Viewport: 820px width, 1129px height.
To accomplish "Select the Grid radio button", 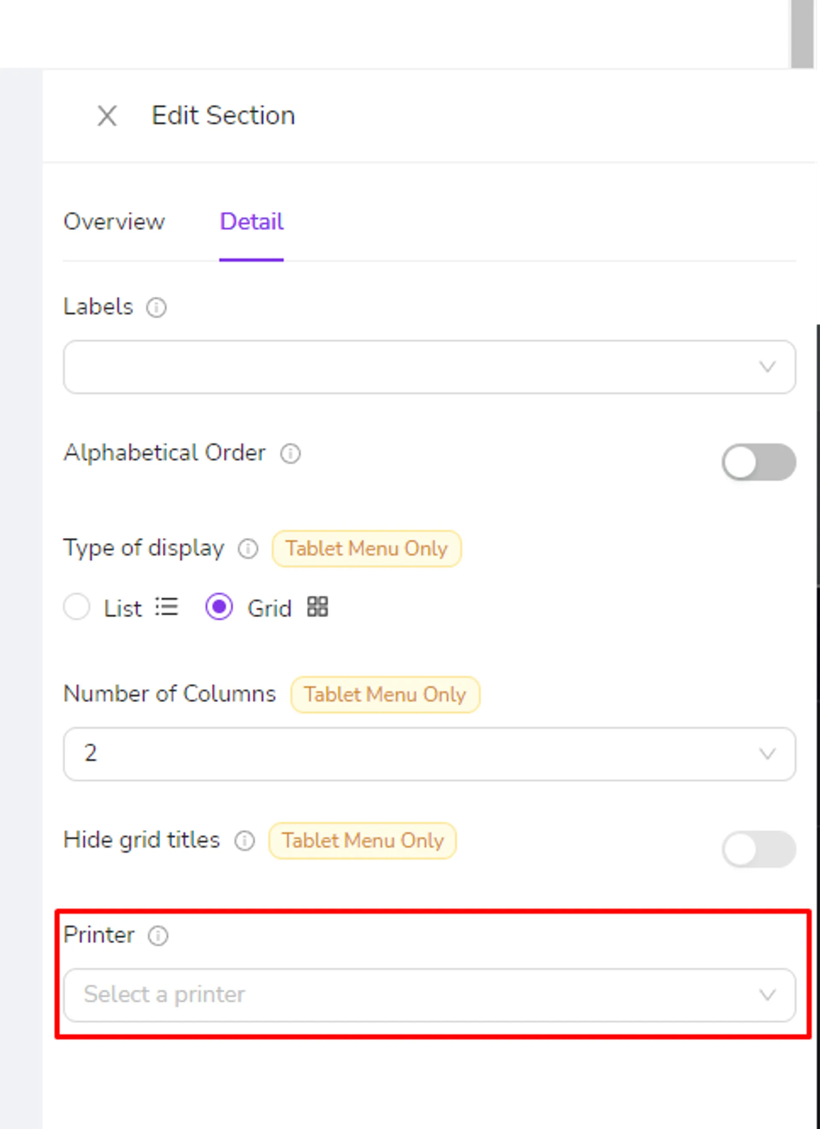I will 219,607.
